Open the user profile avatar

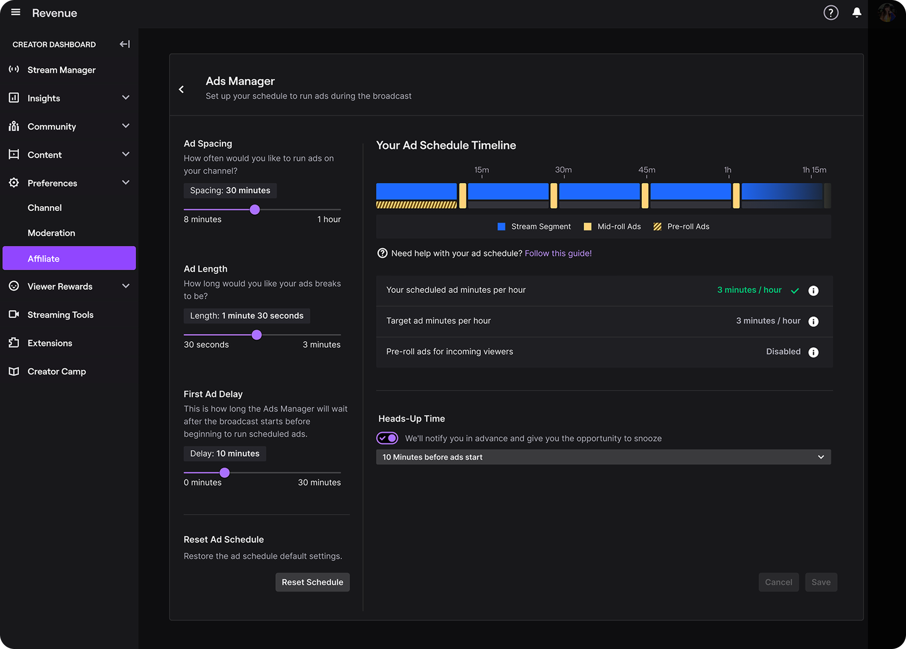[x=887, y=13]
